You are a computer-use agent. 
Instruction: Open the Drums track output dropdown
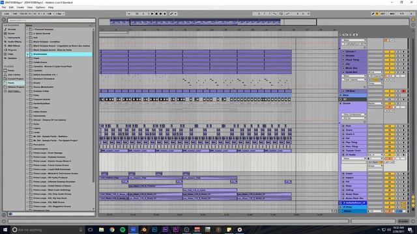pos(375,103)
